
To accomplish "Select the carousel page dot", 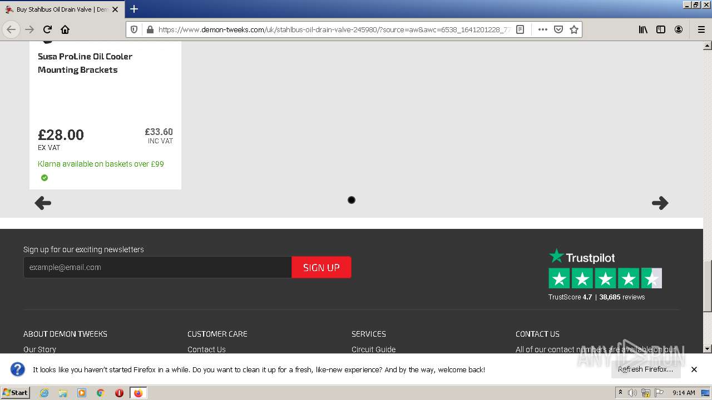I will pyautogui.click(x=352, y=200).
